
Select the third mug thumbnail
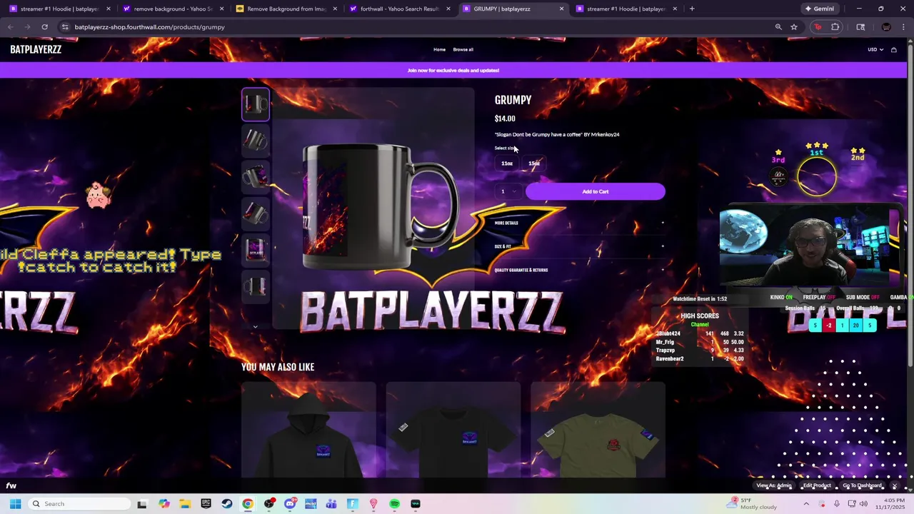(x=256, y=176)
